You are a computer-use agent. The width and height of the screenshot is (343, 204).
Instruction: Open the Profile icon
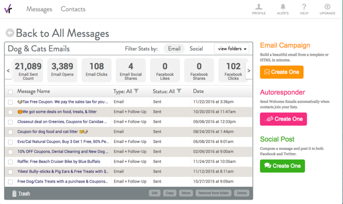[x=259, y=7]
